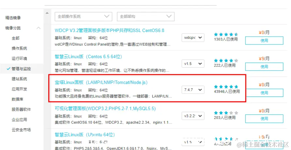This screenshot has height=150, width=291.
Task: Select the 数据库 category
Action: click(17, 99)
